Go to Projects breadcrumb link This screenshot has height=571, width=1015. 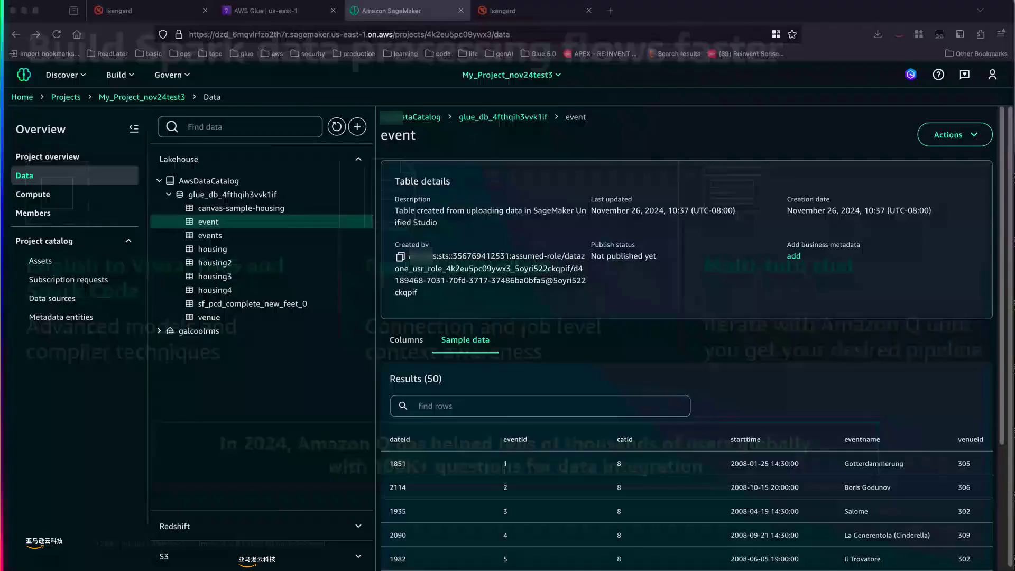point(66,97)
